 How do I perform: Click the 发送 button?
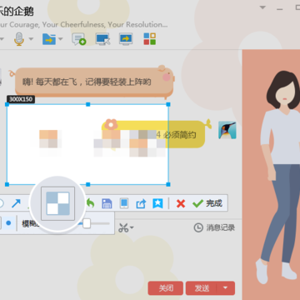(x=202, y=288)
